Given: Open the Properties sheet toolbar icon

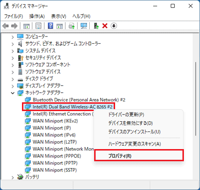Looking at the screenshot, I should tap(39, 26).
